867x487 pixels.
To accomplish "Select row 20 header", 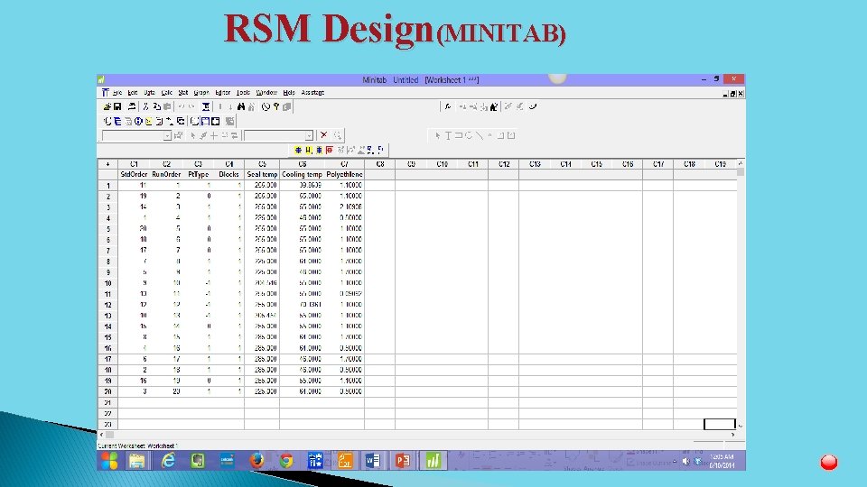I will tap(107, 391).
